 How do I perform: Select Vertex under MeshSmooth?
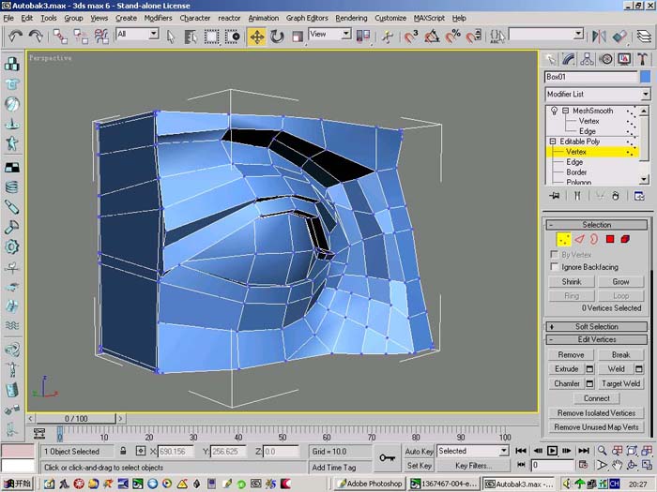point(588,121)
